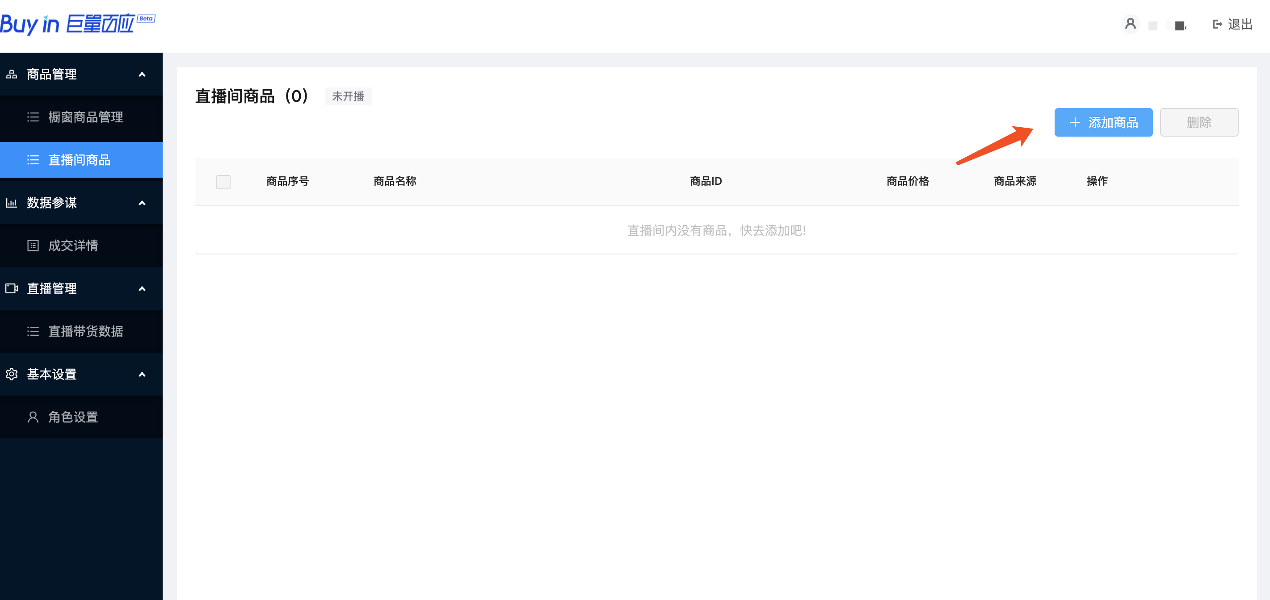Image resolution: width=1270 pixels, height=600 pixels.
Task: Click the 角色设置 person icon
Action: coord(33,417)
